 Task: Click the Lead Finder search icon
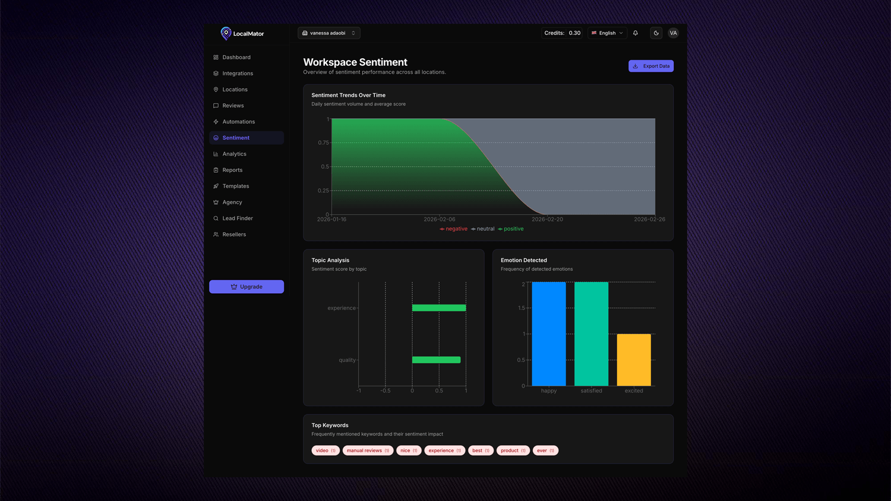click(x=216, y=218)
